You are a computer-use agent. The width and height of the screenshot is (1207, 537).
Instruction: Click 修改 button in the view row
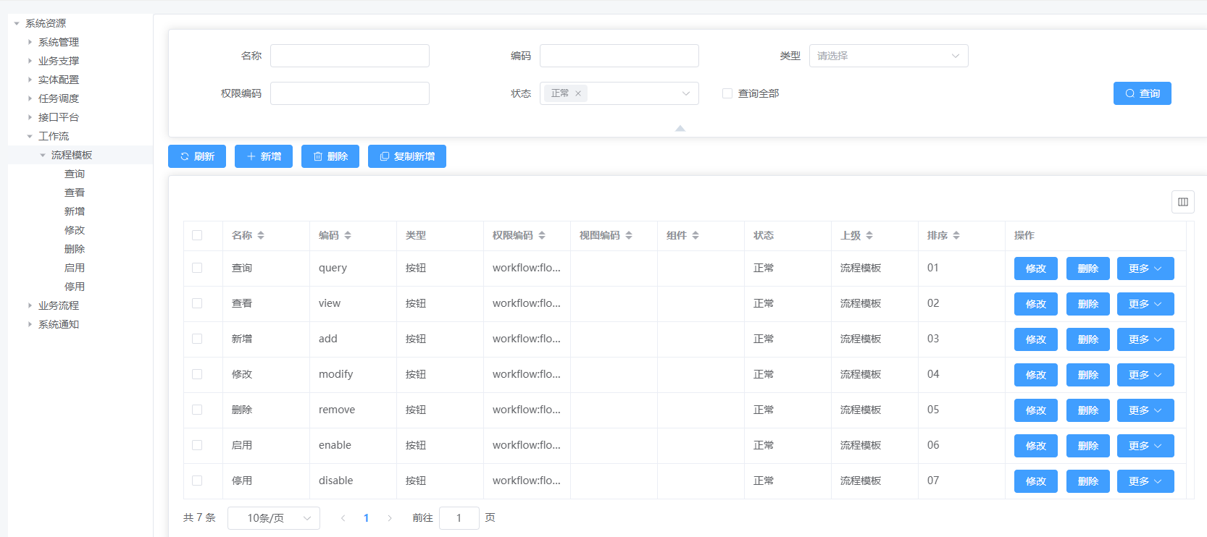[1036, 304]
